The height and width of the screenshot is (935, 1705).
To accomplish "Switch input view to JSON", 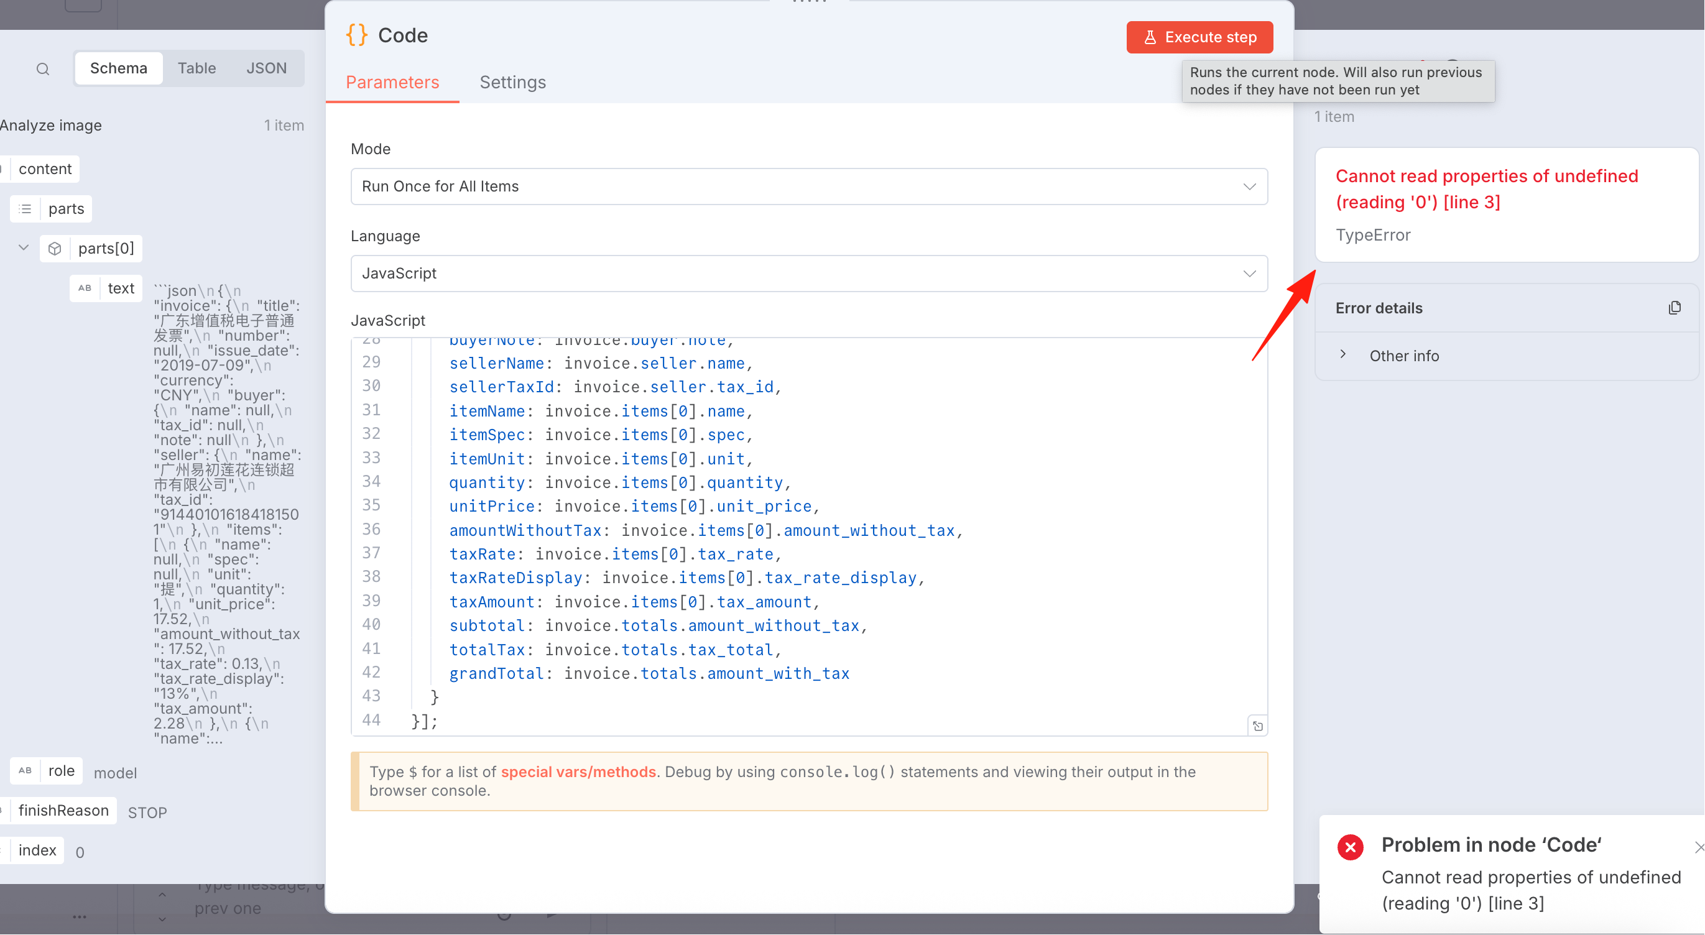I will click(x=266, y=68).
